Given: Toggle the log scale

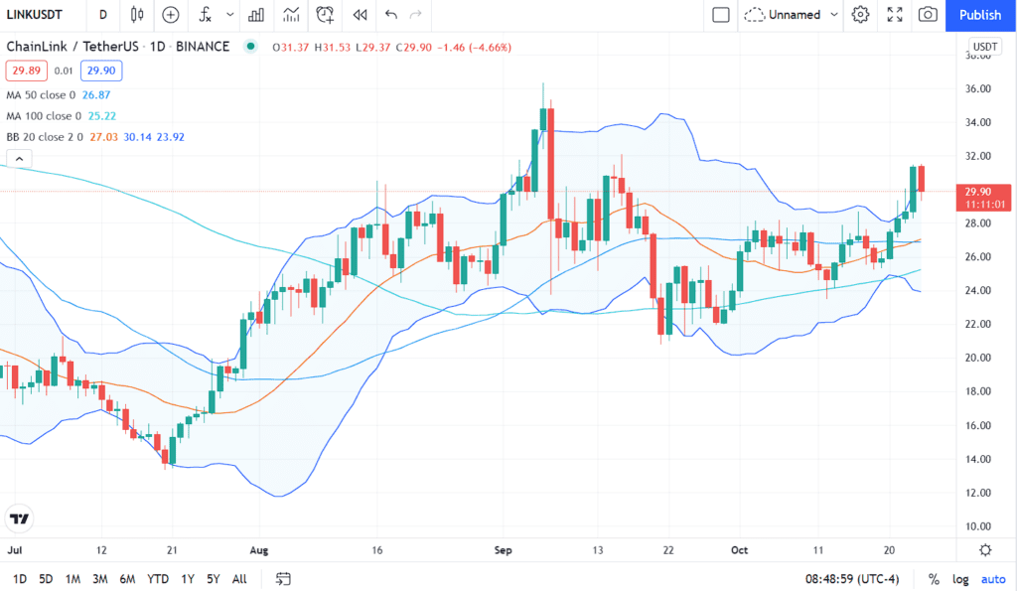Looking at the screenshot, I should click(x=960, y=579).
